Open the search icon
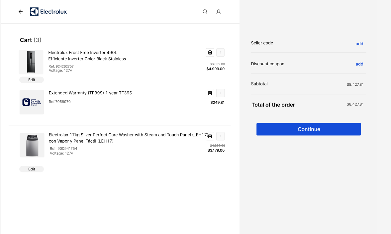Image resolution: width=391 pixels, height=234 pixels. [x=205, y=11]
